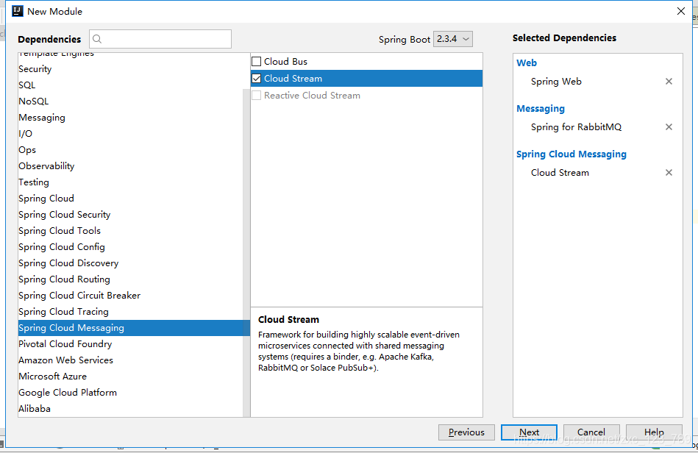Toggle the Reactive Cloud Stream checkbox
This screenshot has height=453, width=698.
click(257, 95)
